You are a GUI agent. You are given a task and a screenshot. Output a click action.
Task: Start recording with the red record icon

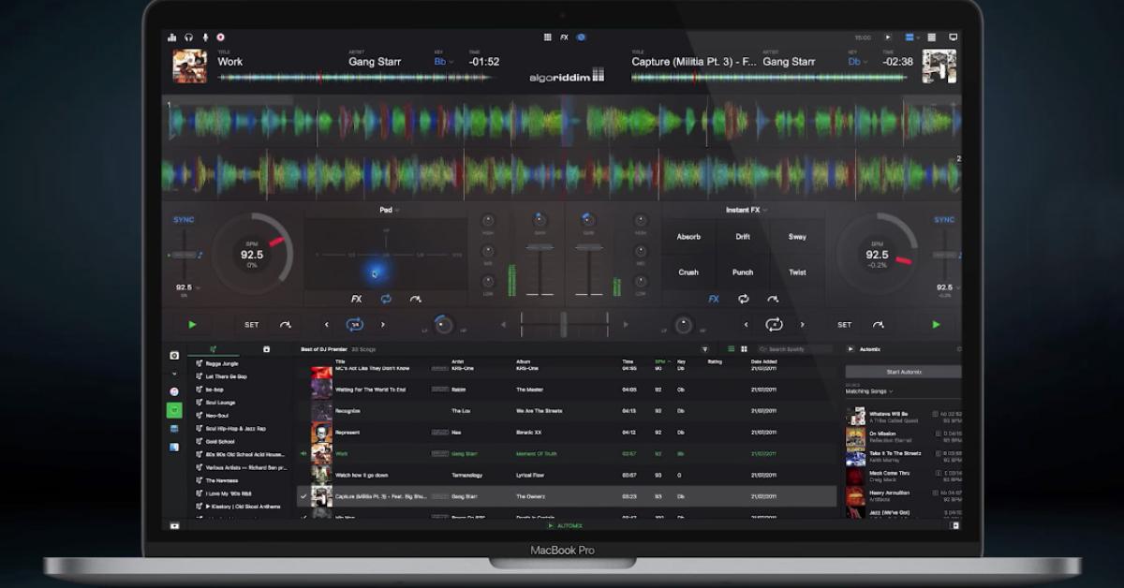tap(220, 37)
